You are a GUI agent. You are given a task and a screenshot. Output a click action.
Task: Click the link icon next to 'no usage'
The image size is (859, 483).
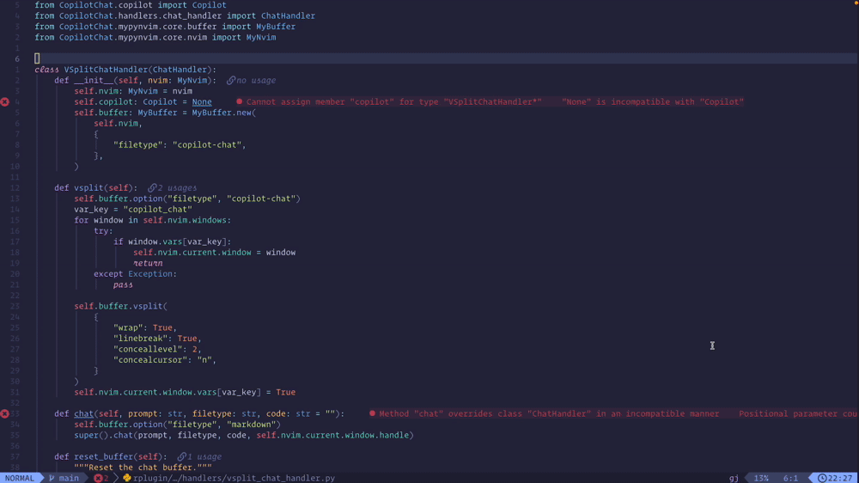pos(230,81)
